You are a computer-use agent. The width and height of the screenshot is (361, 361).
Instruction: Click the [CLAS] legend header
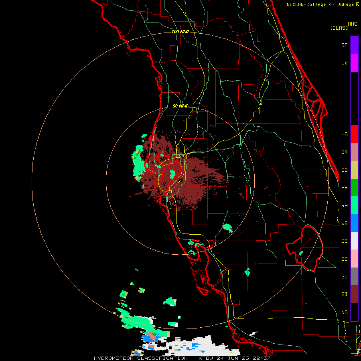[x=339, y=28]
